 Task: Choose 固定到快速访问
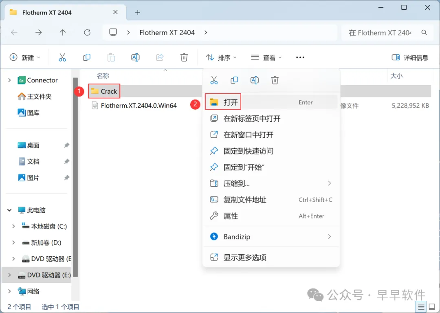(x=271, y=151)
